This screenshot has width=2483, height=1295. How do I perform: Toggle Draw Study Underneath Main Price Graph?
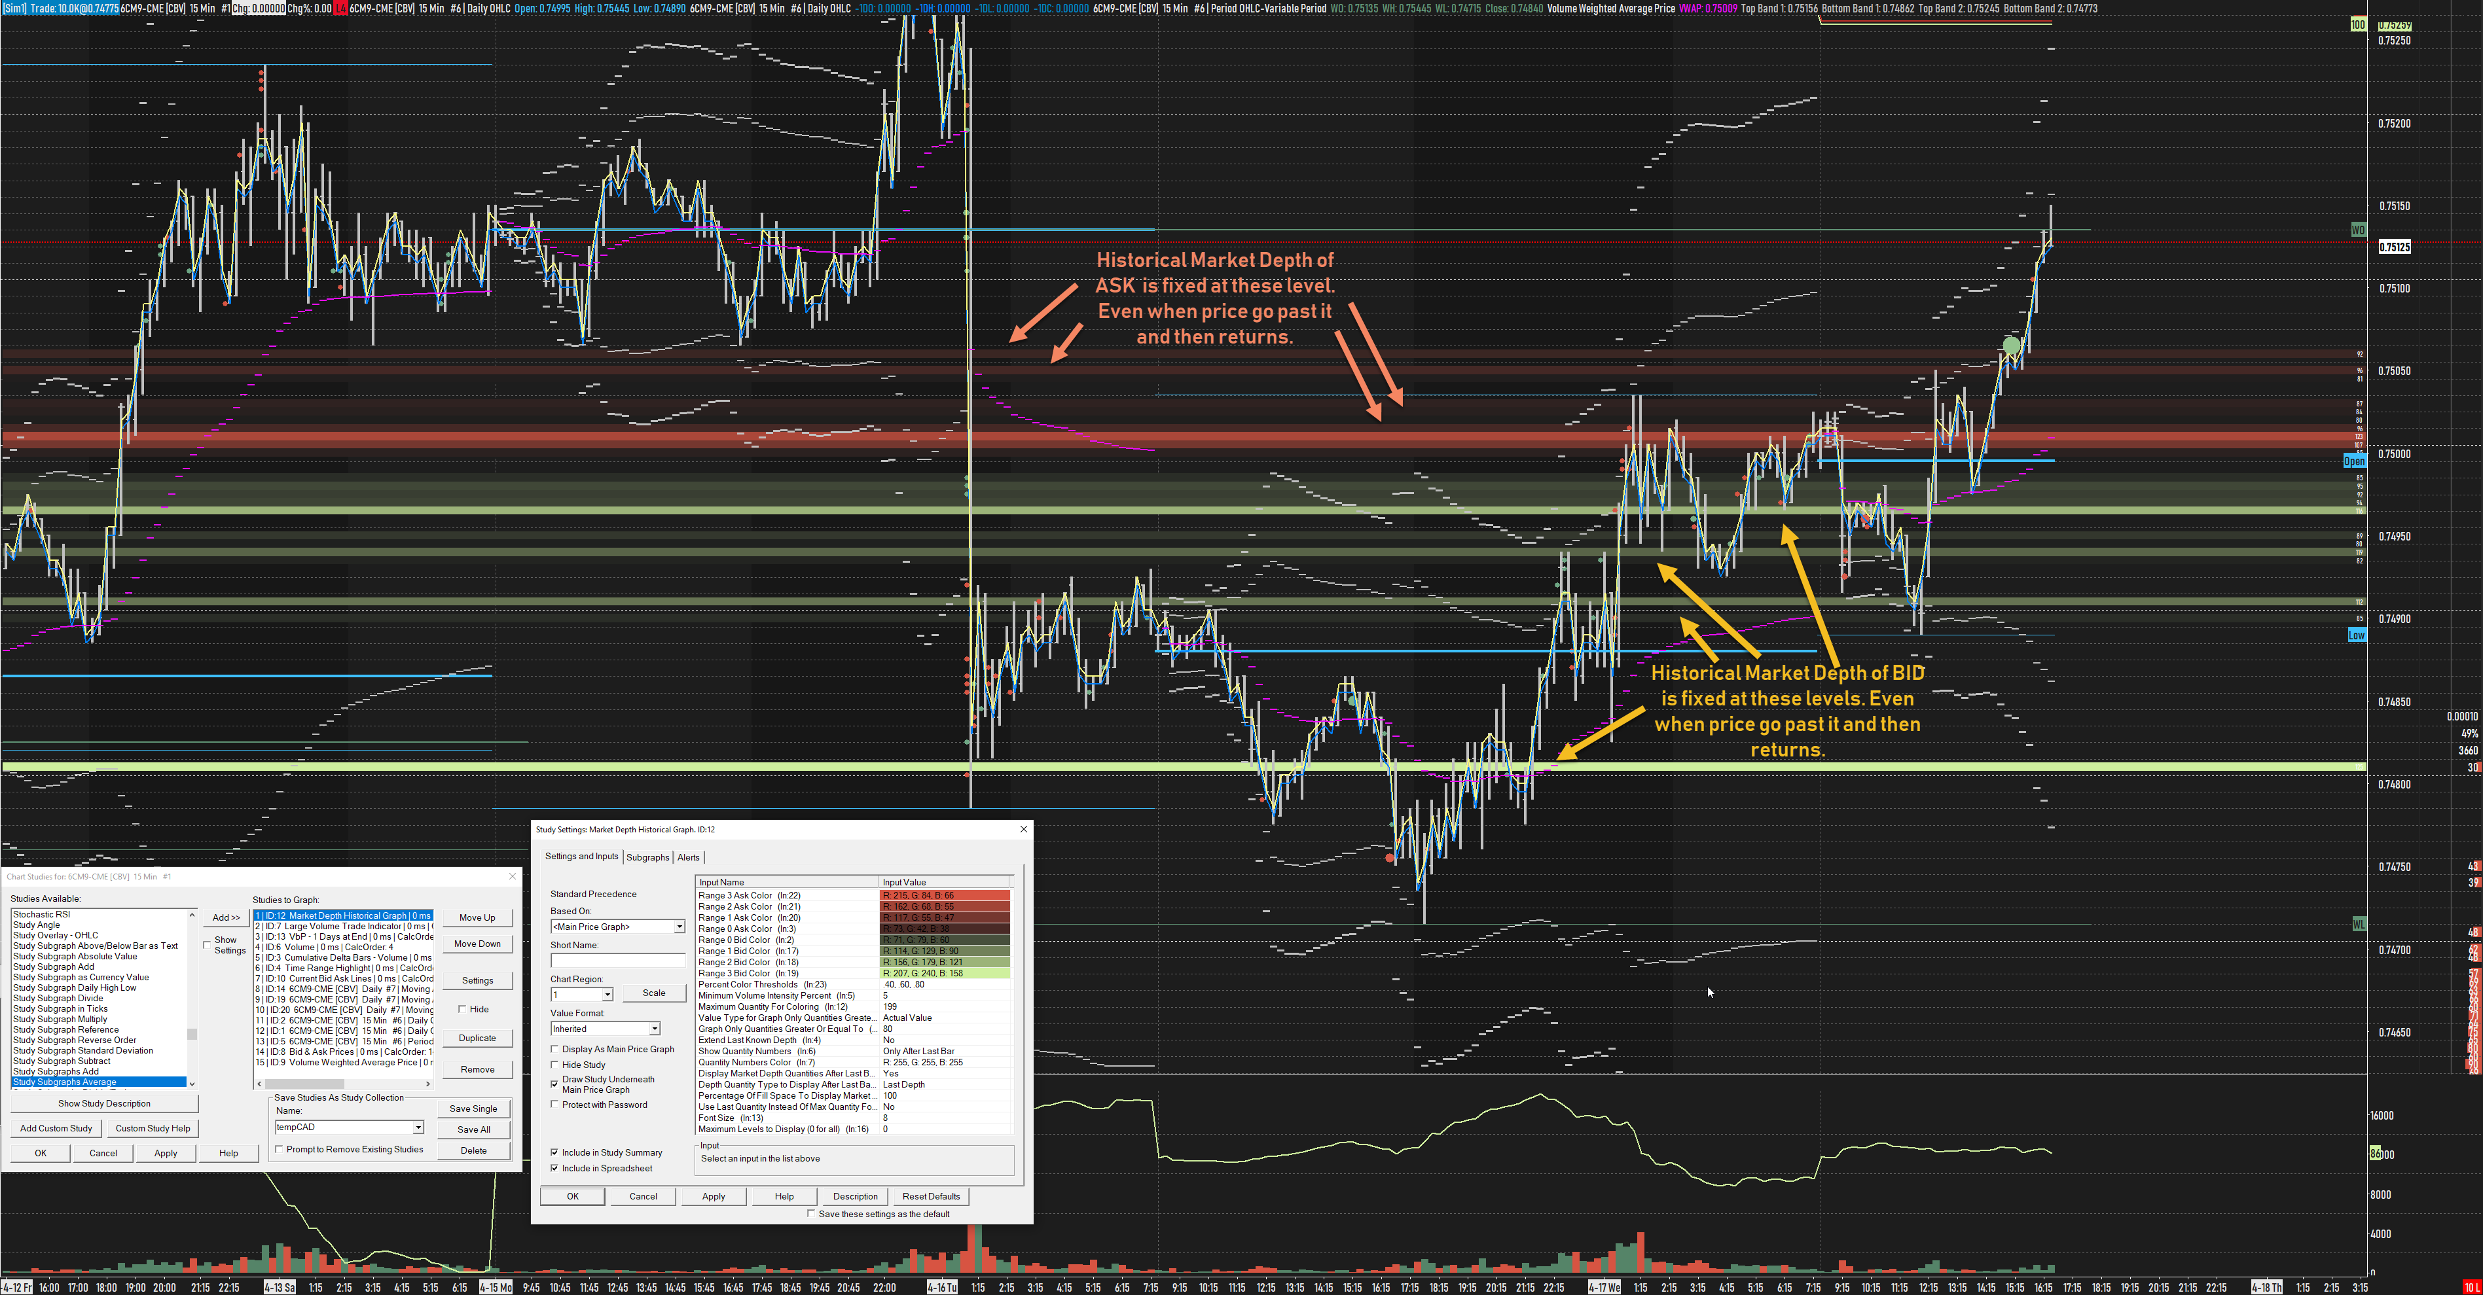pyautogui.click(x=554, y=1084)
